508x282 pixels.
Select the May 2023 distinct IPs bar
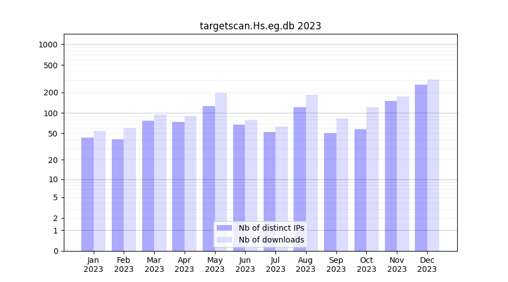coord(209,178)
